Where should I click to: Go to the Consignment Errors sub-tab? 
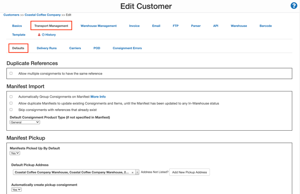[127, 48]
